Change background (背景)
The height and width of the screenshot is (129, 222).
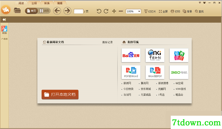coord(187,11)
